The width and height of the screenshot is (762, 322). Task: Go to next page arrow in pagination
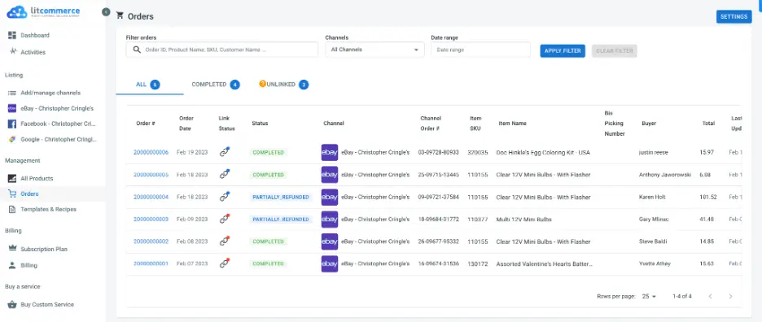tap(730, 296)
